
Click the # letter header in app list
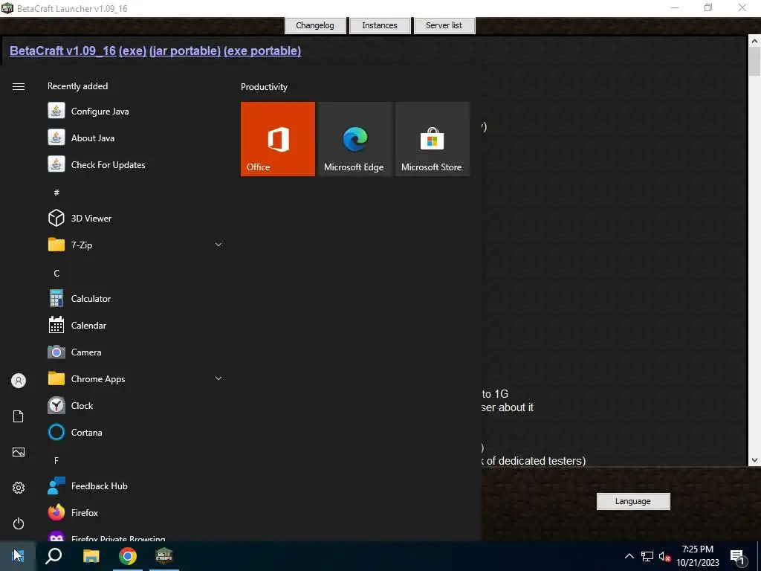point(56,193)
